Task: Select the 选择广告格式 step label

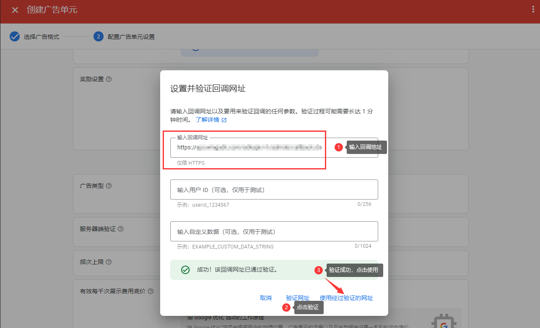Action: [42, 37]
